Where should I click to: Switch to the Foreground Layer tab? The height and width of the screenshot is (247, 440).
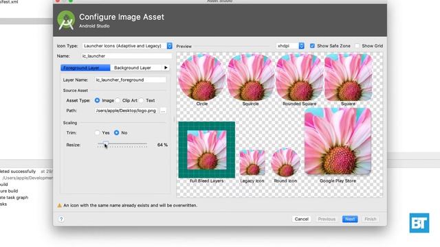pyautogui.click(x=85, y=68)
